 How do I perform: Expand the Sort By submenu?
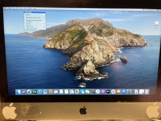coord(35,24)
